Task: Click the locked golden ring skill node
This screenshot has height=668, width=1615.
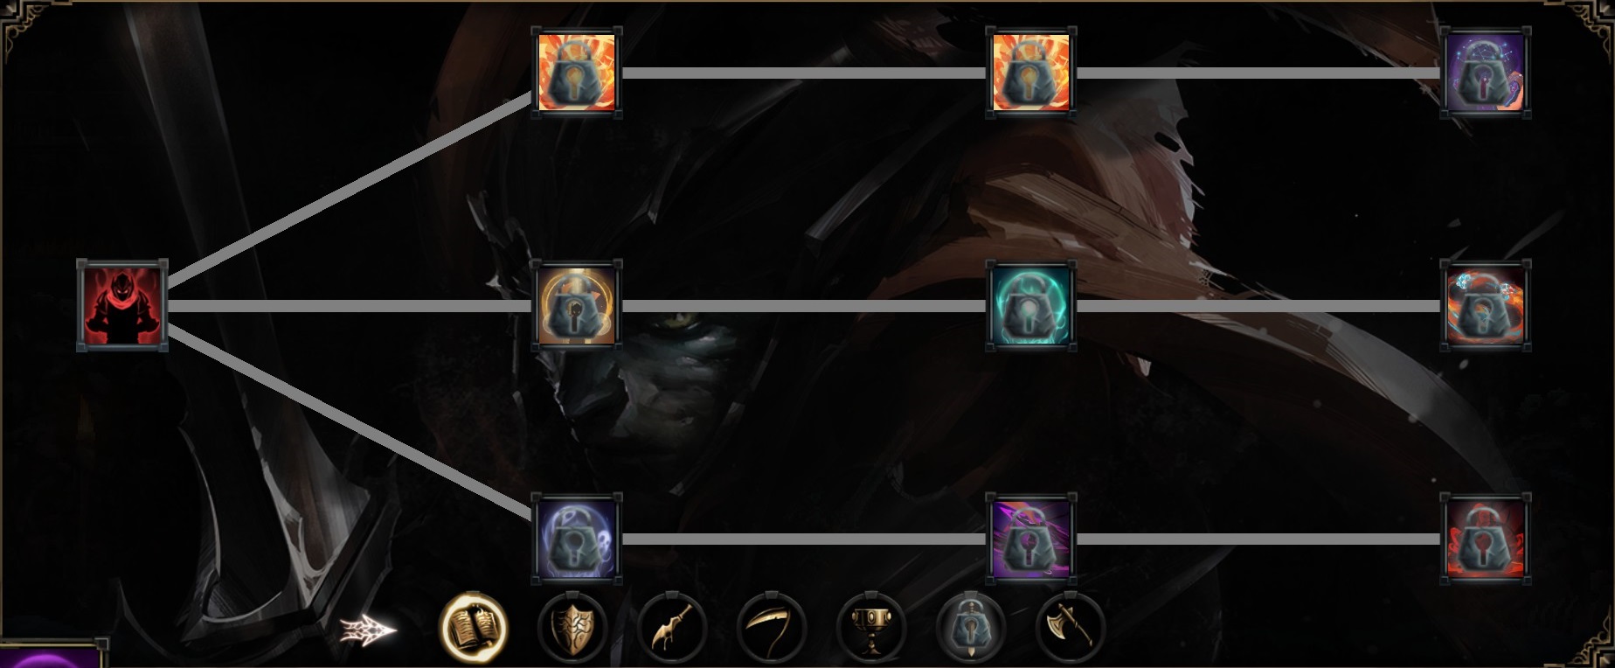Action: 577,306
